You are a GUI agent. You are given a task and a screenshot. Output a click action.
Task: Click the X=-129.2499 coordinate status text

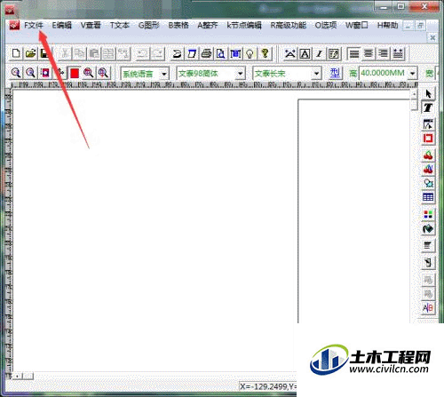[268, 386]
